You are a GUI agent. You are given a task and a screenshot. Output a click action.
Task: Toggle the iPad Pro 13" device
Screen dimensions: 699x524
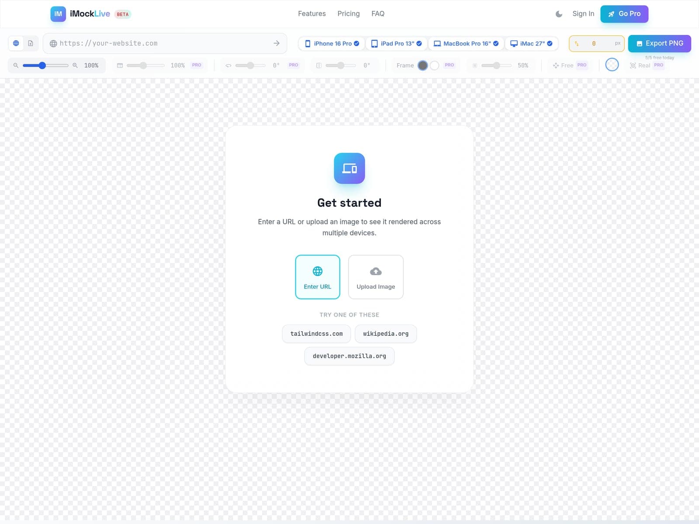tap(396, 44)
